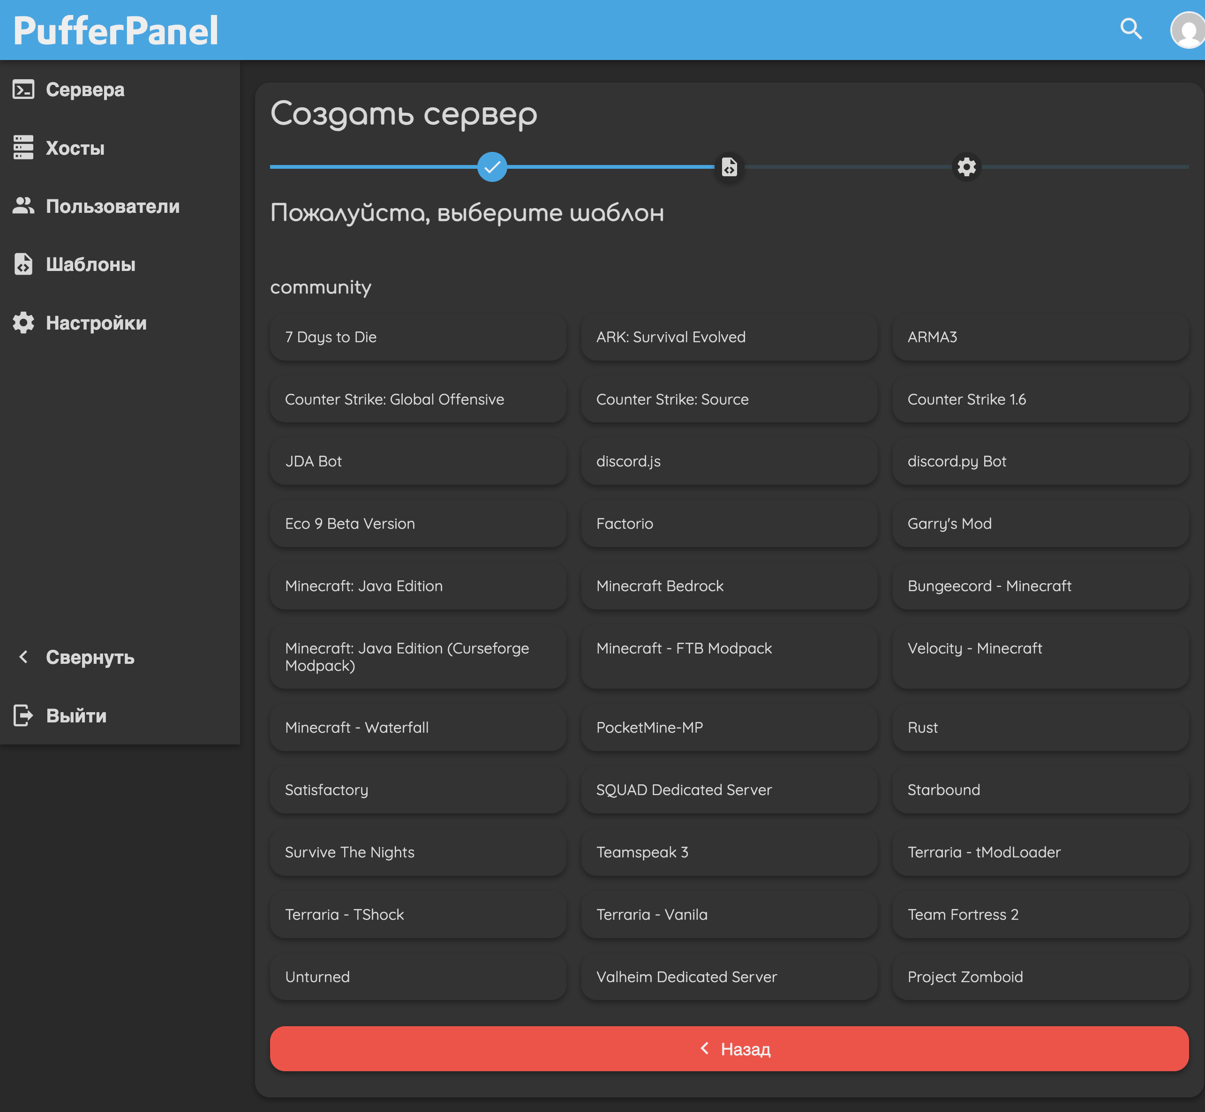
Task: Choose the Rust template
Action: point(1040,728)
